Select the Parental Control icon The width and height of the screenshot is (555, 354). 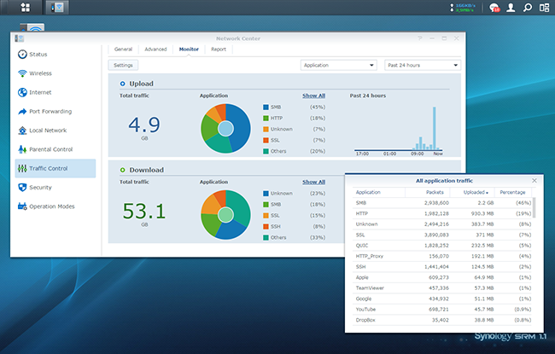click(x=21, y=149)
